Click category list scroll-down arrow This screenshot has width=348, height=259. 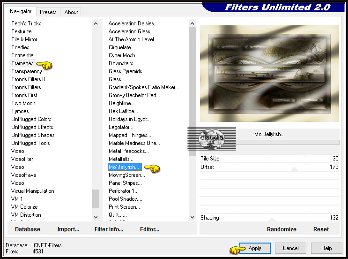coord(96,217)
